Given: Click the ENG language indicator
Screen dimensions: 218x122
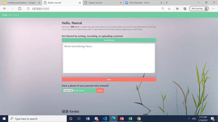Looking at the screenshot, I should (194, 119).
